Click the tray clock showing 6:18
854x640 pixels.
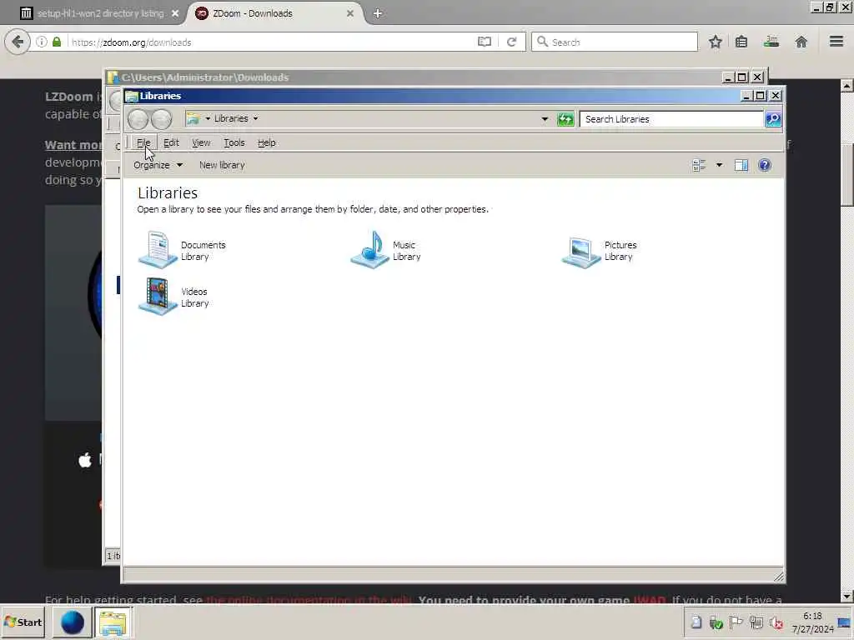point(812,622)
